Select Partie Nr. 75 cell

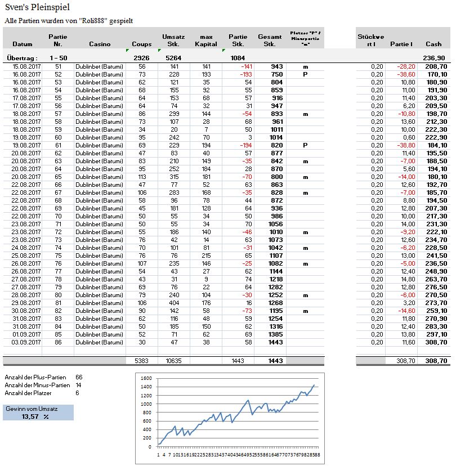click(x=57, y=255)
